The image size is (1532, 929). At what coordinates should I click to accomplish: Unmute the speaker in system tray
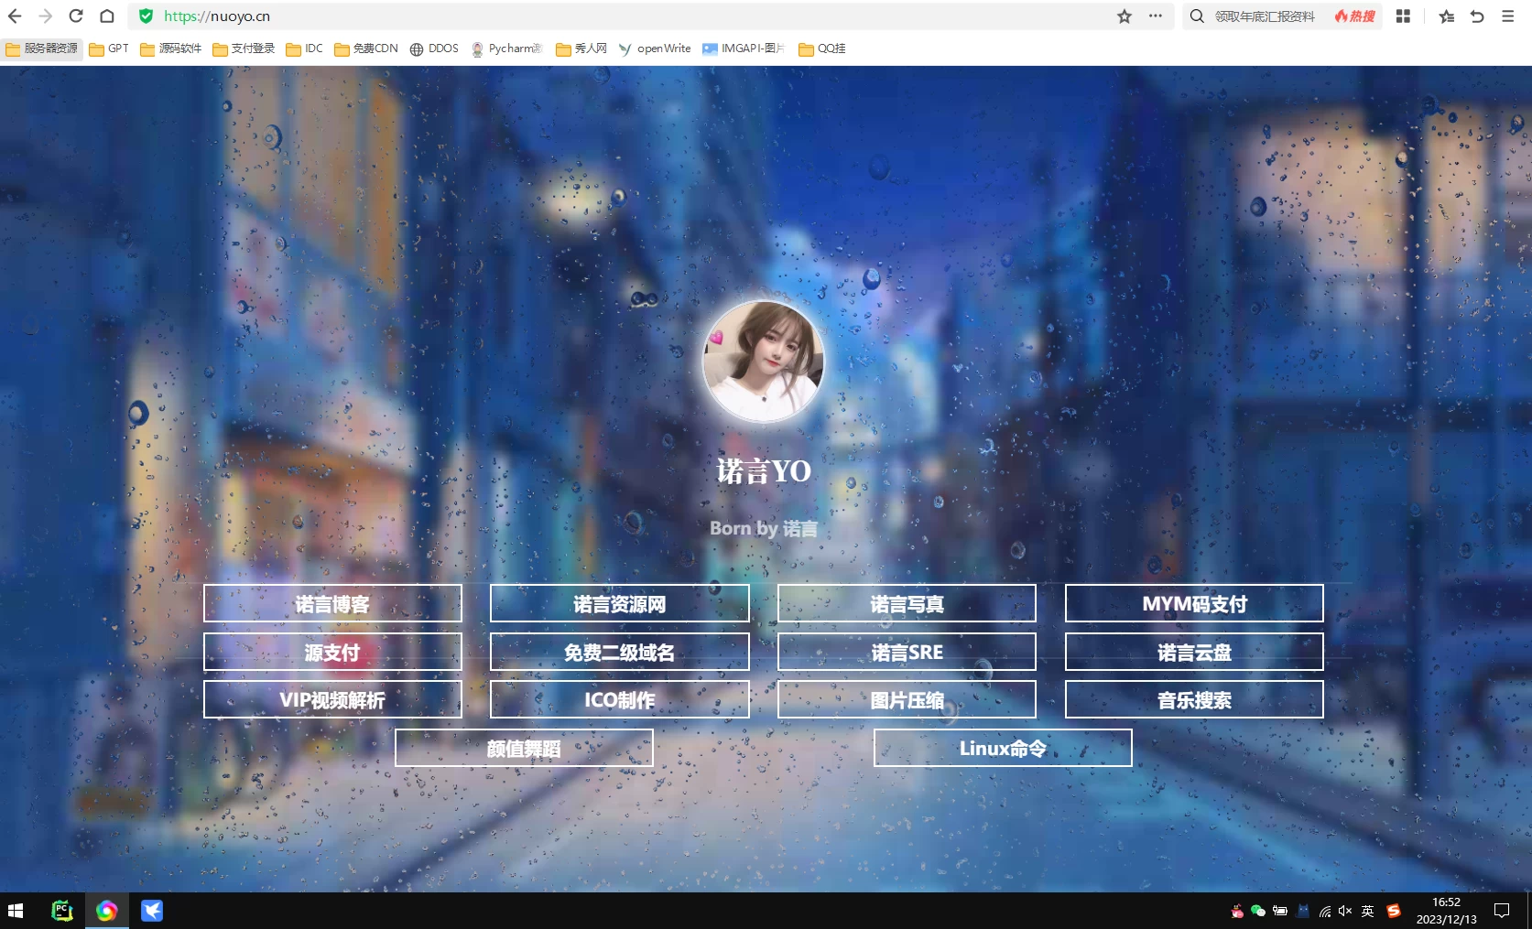tap(1344, 910)
